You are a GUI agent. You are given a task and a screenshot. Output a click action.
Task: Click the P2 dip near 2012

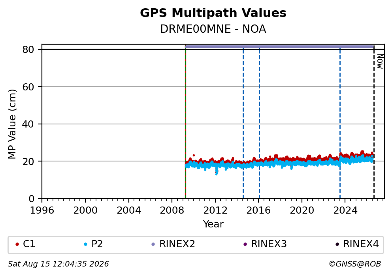(x=217, y=171)
